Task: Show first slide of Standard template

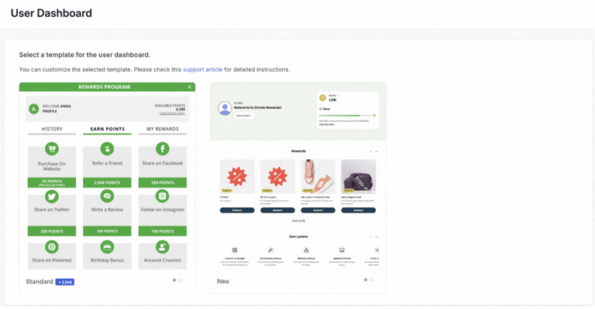Action: click(x=174, y=280)
